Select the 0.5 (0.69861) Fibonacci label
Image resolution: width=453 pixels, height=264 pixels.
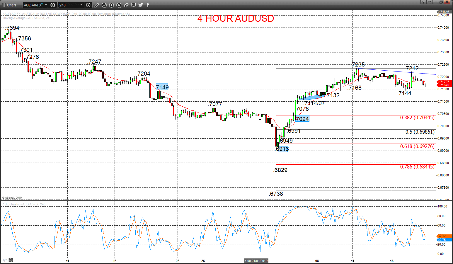(x=420, y=132)
